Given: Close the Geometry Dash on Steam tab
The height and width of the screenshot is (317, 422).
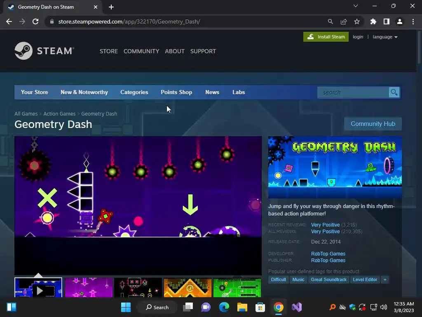Looking at the screenshot, I should [96, 7].
